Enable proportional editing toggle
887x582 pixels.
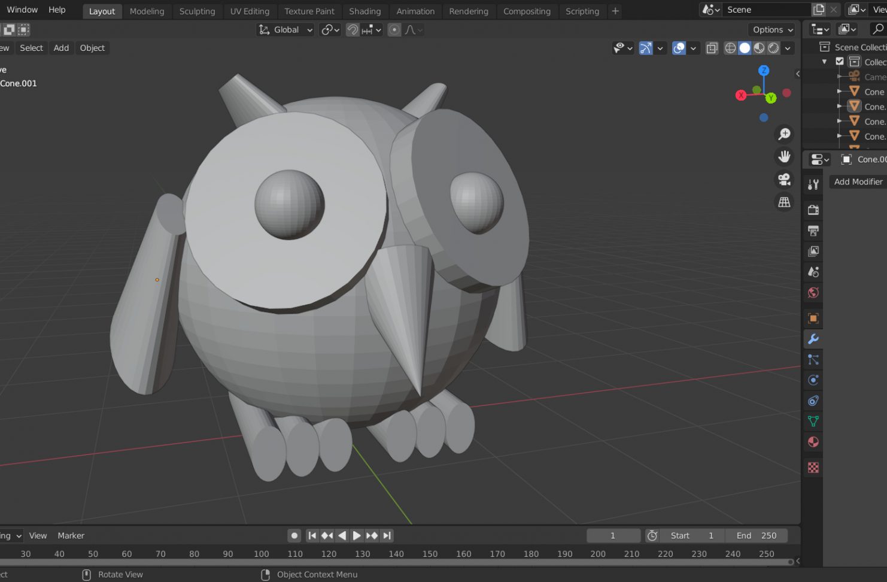pos(394,30)
